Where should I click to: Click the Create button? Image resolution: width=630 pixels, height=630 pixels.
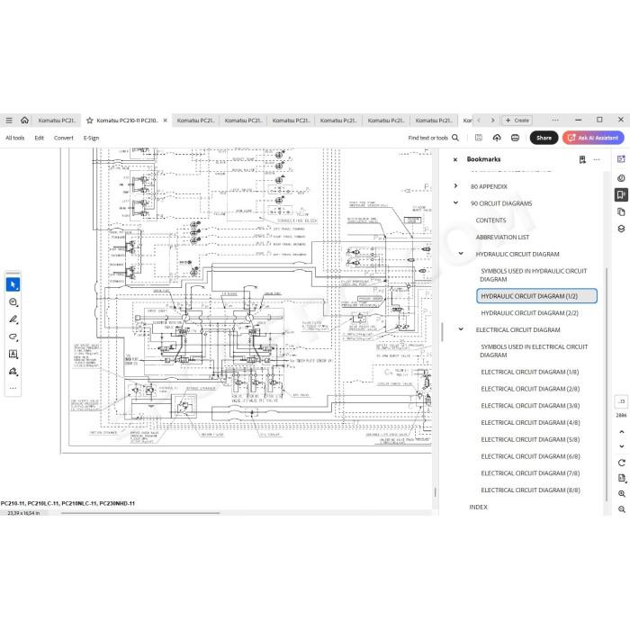pyautogui.click(x=517, y=120)
